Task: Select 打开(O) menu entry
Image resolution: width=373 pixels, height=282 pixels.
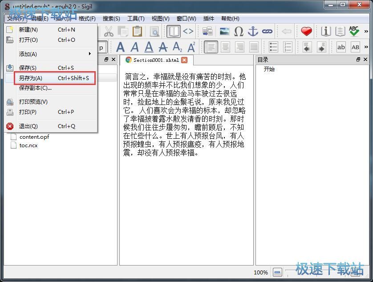Action: pos(51,40)
